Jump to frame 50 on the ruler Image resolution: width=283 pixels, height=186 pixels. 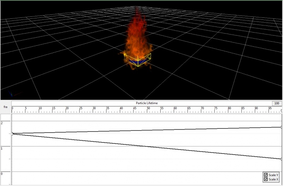pos(148,109)
